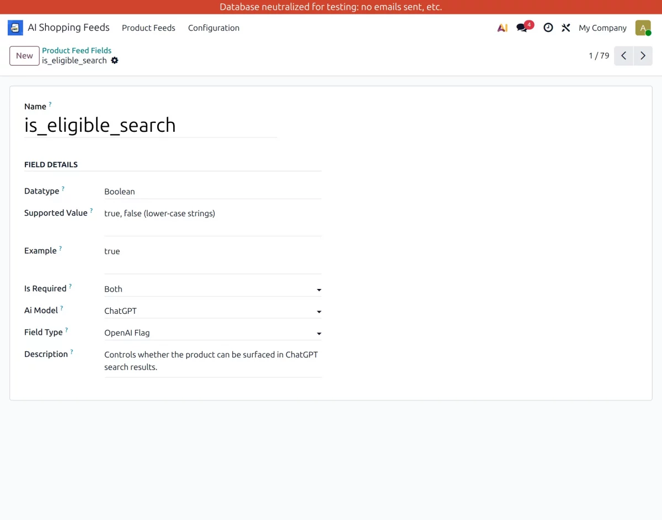Click the Datatype field showing Boolean
This screenshot has height=520, width=662.
pyautogui.click(x=212, y=191)
